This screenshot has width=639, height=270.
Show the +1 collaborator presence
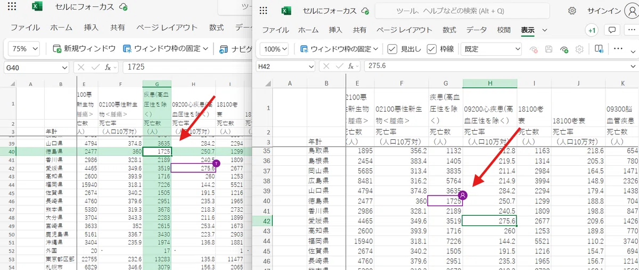click(592, 30)
